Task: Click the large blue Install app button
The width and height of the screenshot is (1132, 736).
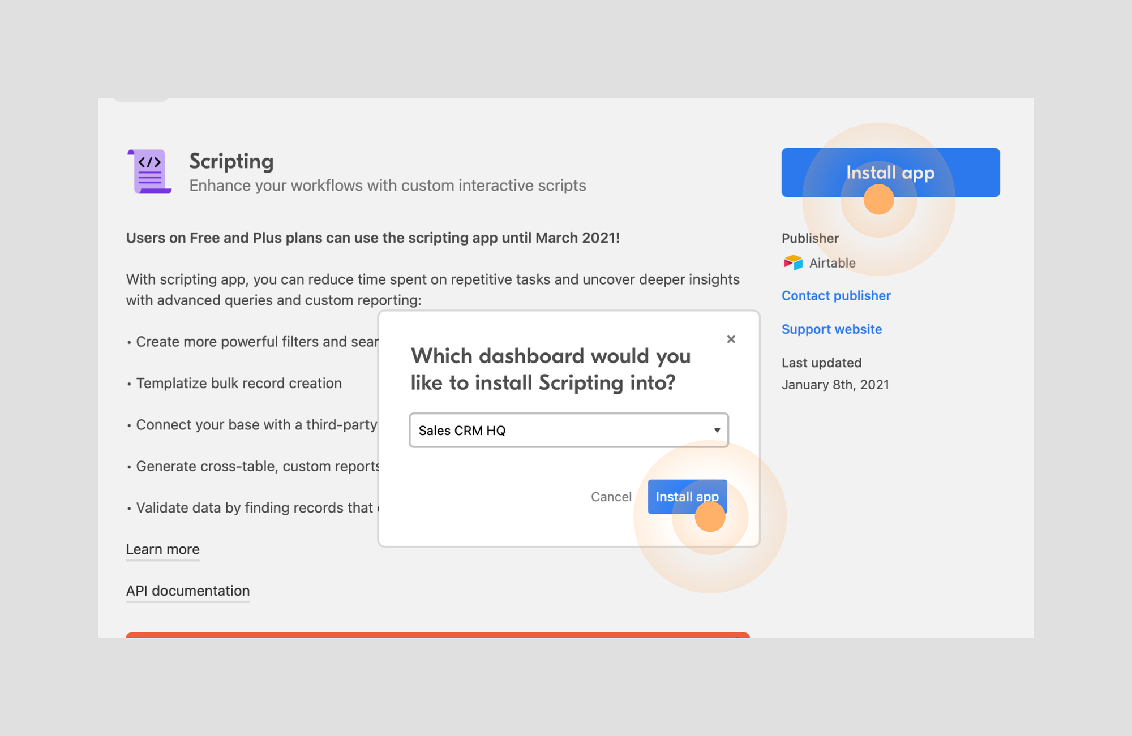Action: pyautogui.click(x=890, y=173)
